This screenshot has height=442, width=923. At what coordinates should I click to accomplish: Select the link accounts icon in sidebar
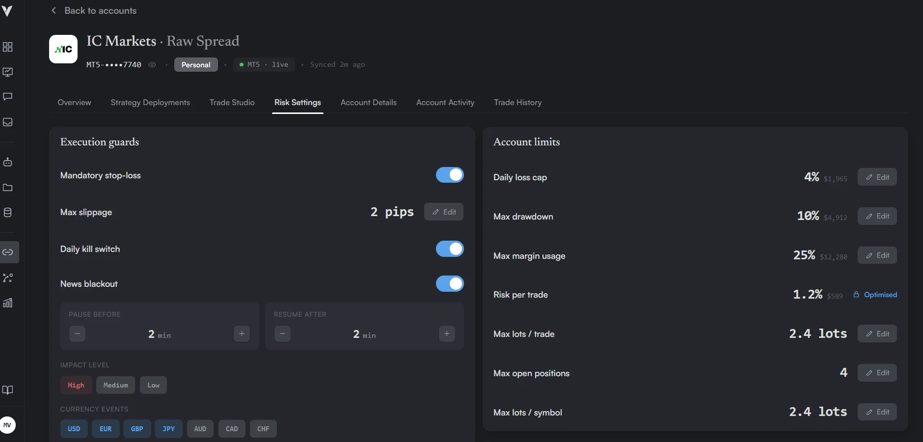click(x=8, y=252)
